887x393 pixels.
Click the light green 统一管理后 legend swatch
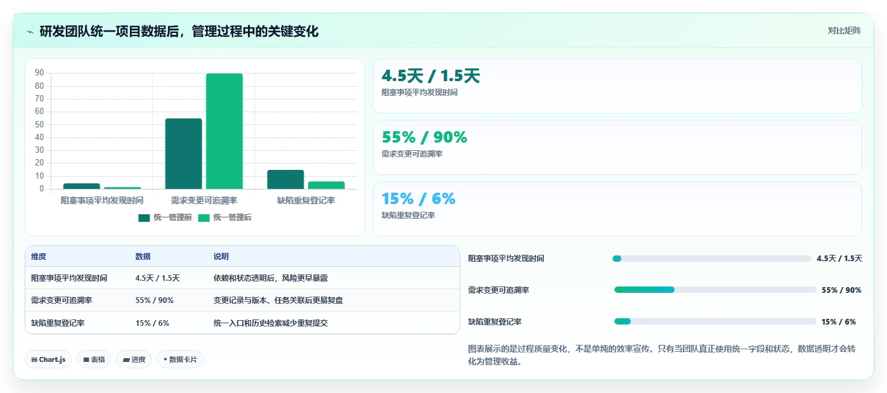pos(204,217)
